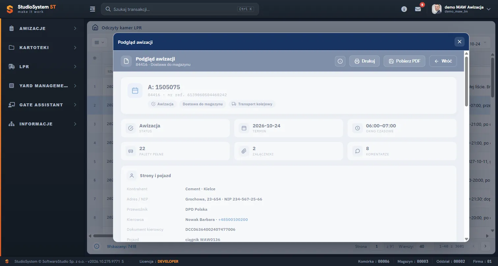Click the calendar icon beside A: 1505075

click(x=135, y=91)
